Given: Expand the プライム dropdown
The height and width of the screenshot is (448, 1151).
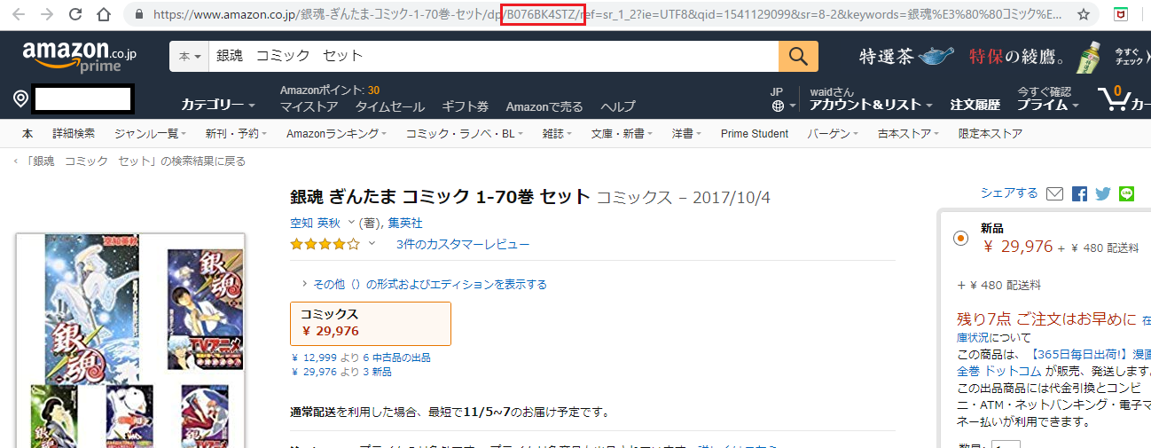Looking at the screenshot, I should pyautogui.click(x=1048, y=105).
